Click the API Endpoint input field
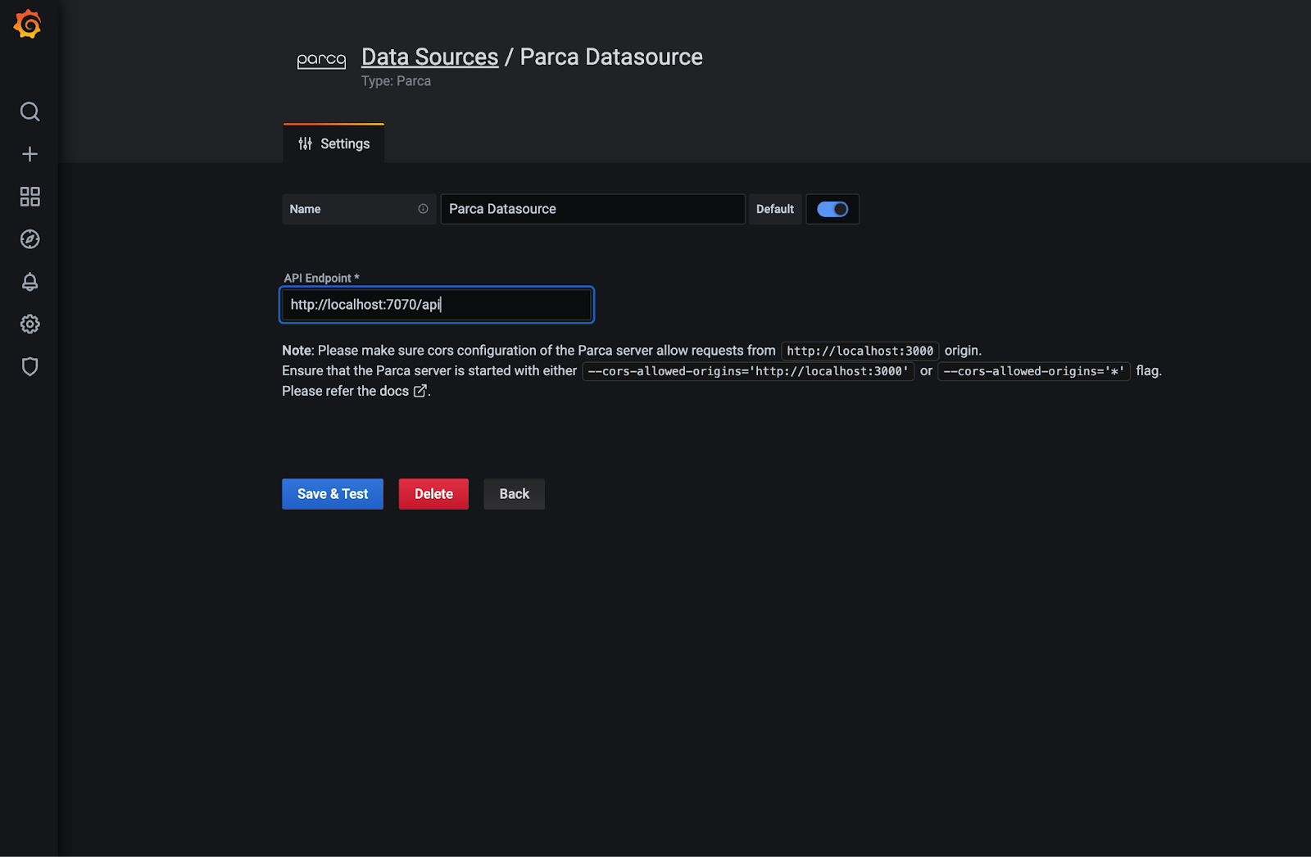 pos(437,305)
